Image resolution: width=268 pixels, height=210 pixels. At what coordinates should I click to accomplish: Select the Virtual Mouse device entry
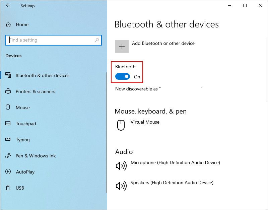(145, 122)
